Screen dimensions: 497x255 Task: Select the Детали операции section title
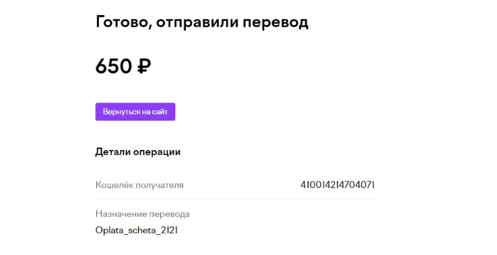click(x=138, y=152)
